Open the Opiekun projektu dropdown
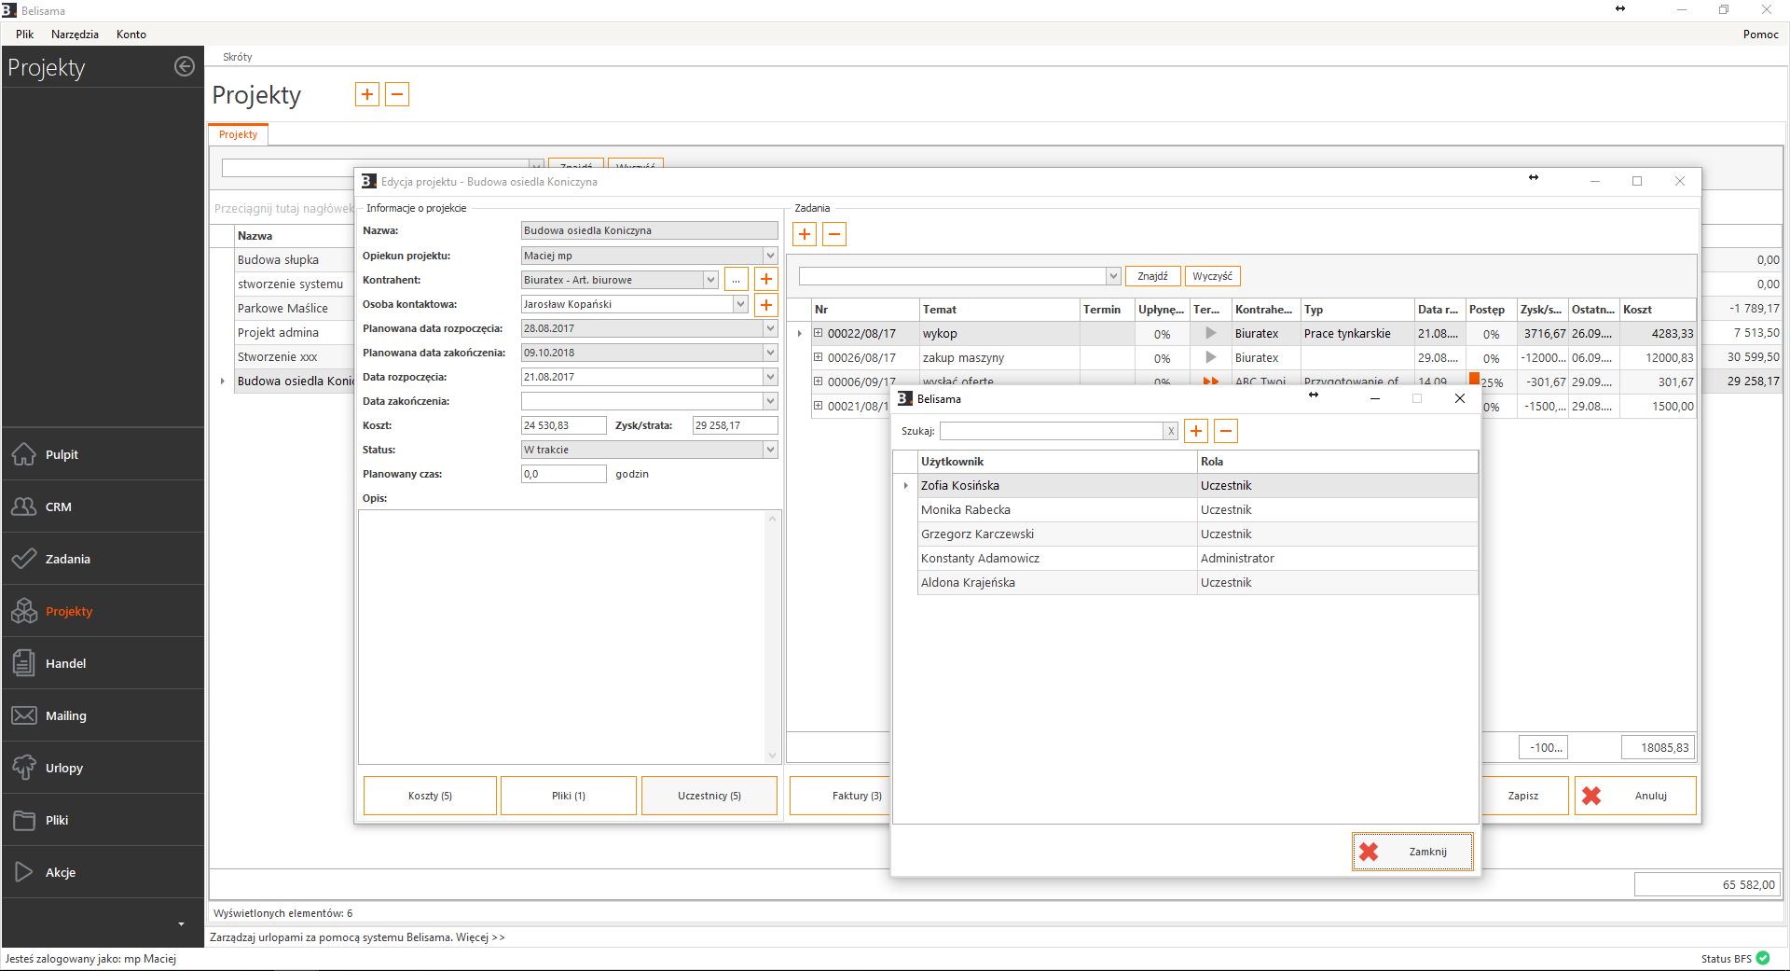 pos(770,256)
